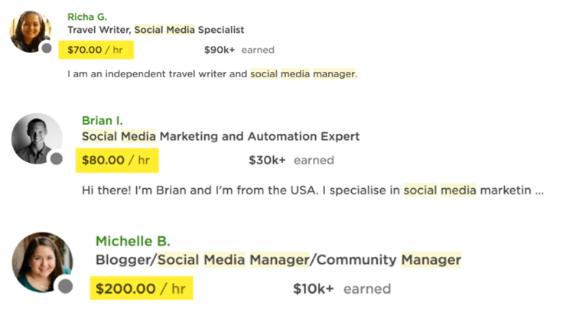Click the $200.00 / hr rate
Image resolution: width=563 pixels, height=309 pixels.
[x=142, y=288]
